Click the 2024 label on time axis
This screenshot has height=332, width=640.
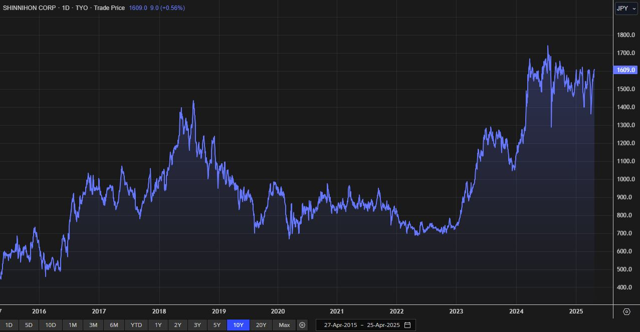point(516,311)
